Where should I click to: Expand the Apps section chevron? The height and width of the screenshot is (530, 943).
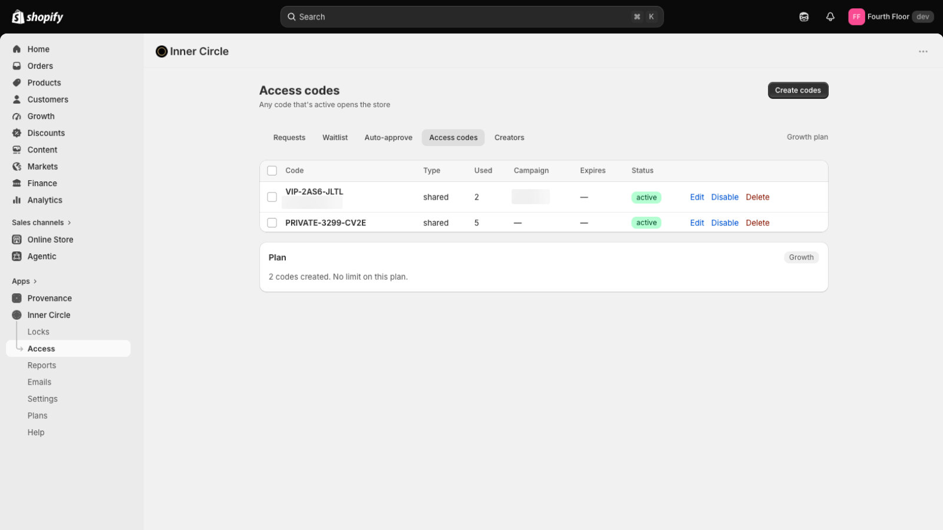(35, 281)
